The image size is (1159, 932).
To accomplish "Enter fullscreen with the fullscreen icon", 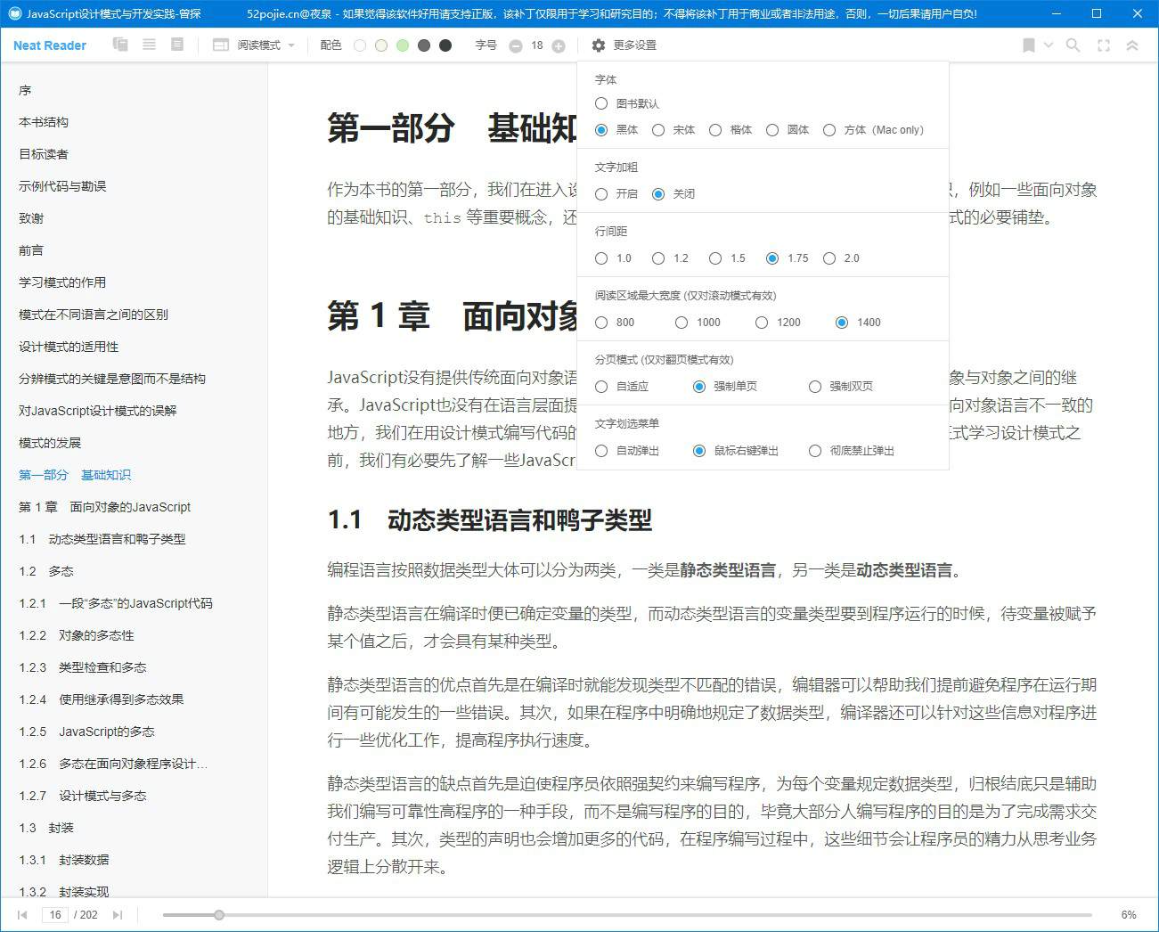I will 1104,45.
